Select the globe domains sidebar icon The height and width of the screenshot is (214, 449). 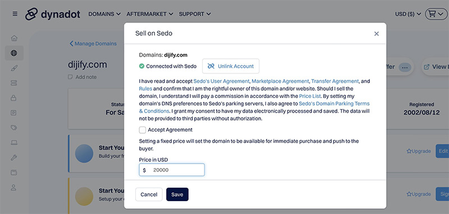pyautogui.click(x=13, y=53)
